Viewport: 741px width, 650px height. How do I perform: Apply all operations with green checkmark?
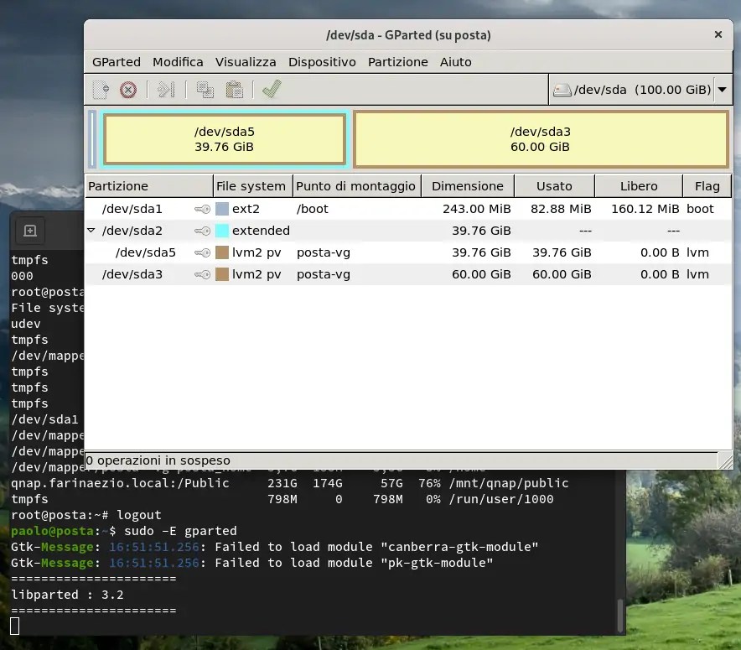[x=272, y=89]
